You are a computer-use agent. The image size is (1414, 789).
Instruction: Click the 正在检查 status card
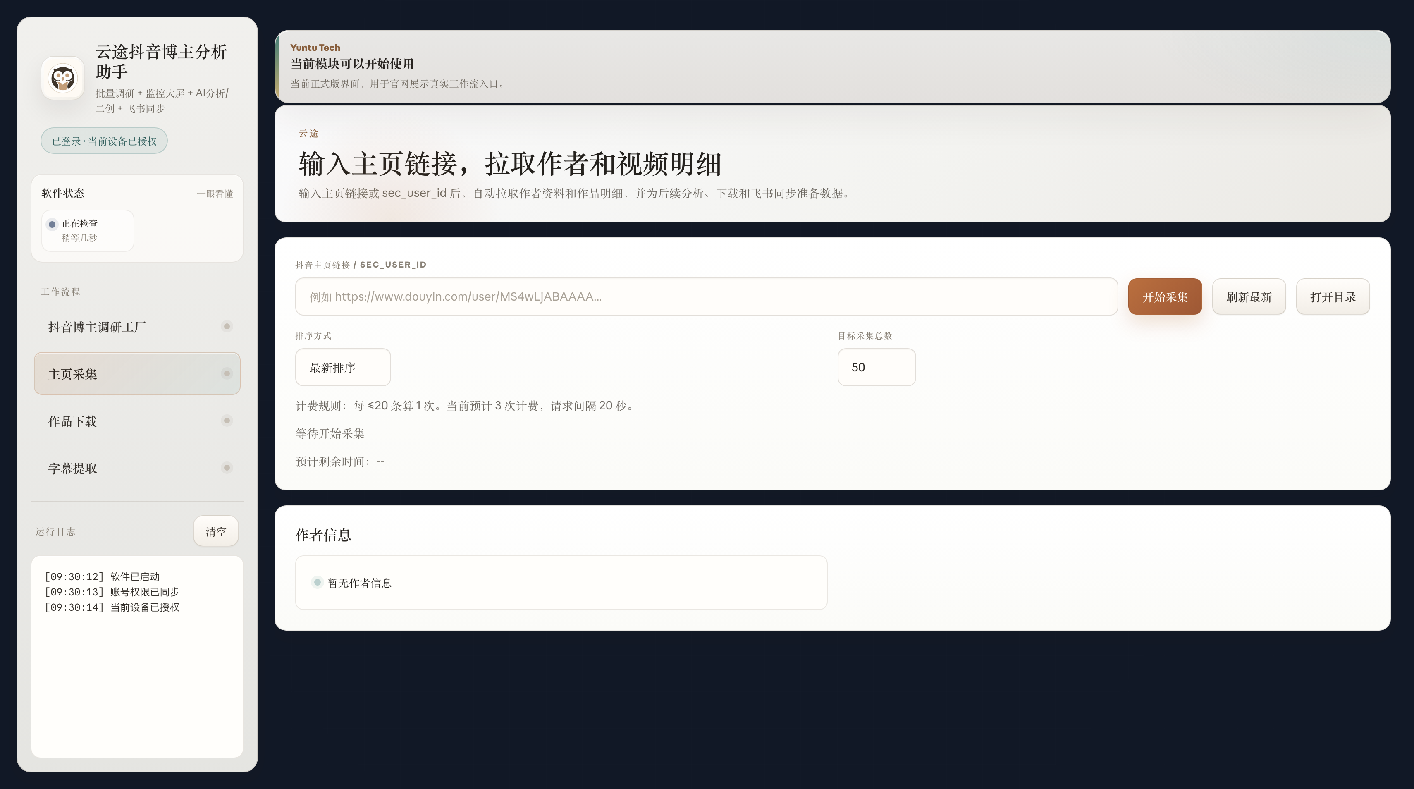point(88,231)
